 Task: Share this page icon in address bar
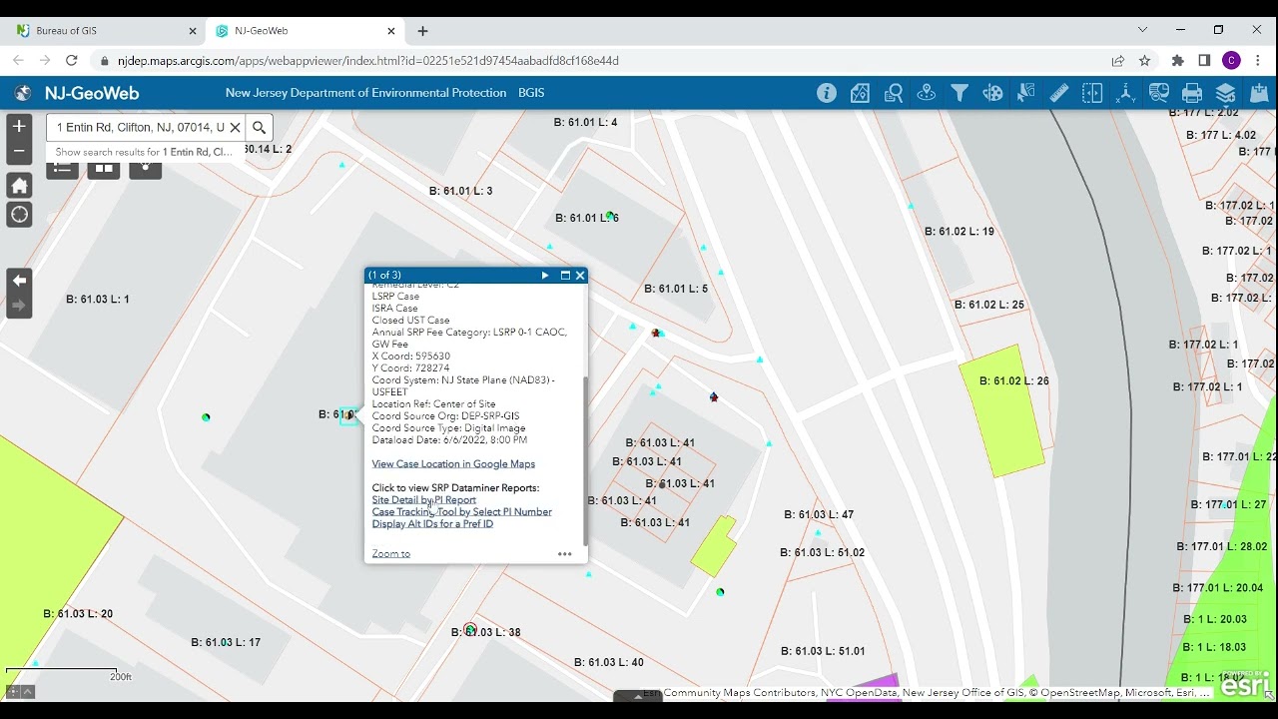coord(1118,61)
